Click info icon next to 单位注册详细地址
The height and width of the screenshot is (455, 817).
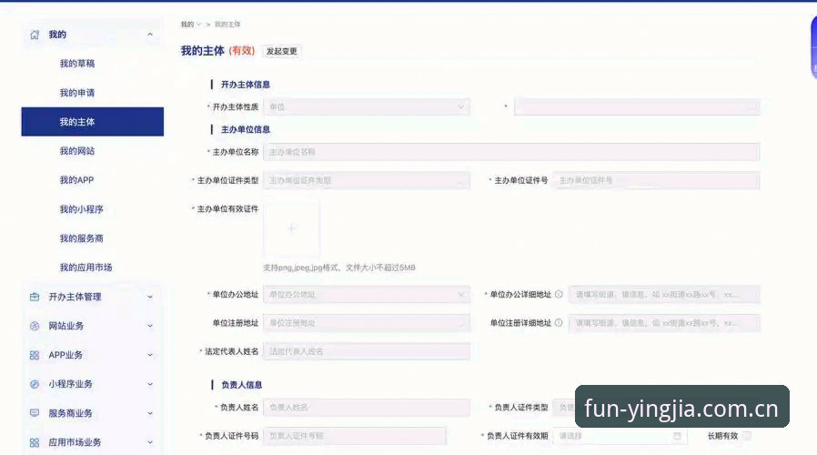tap(559, 323)
